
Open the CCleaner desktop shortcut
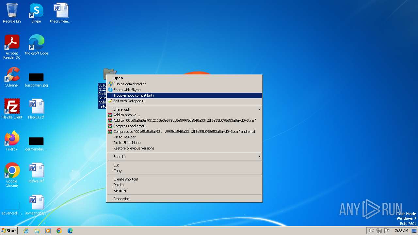pyautogui.click(x=12, y=77)
